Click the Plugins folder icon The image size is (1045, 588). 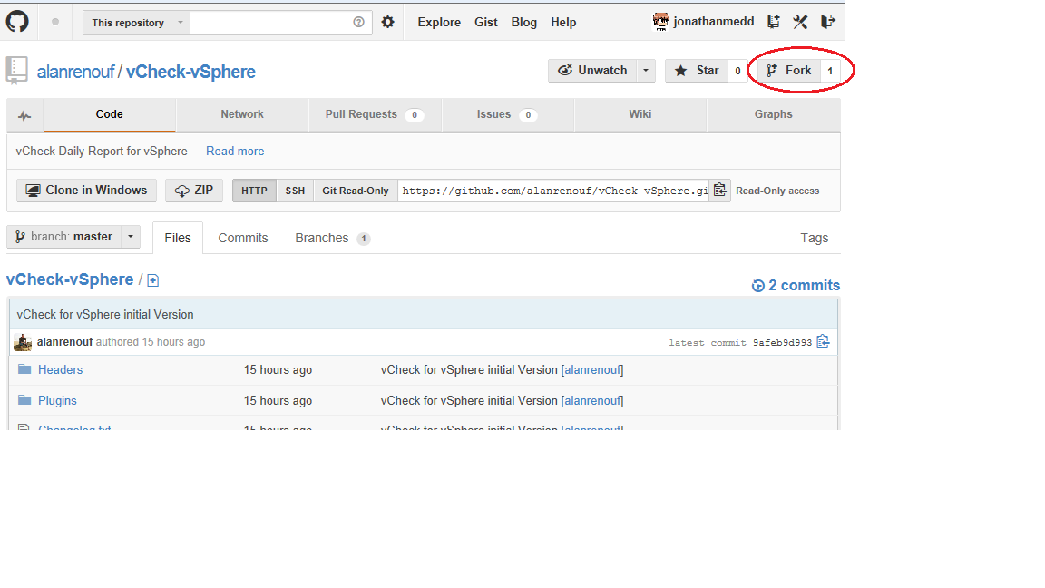24,400
